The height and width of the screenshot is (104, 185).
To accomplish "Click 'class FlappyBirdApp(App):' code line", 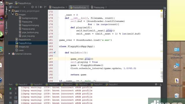I will [x=77, y=46].
